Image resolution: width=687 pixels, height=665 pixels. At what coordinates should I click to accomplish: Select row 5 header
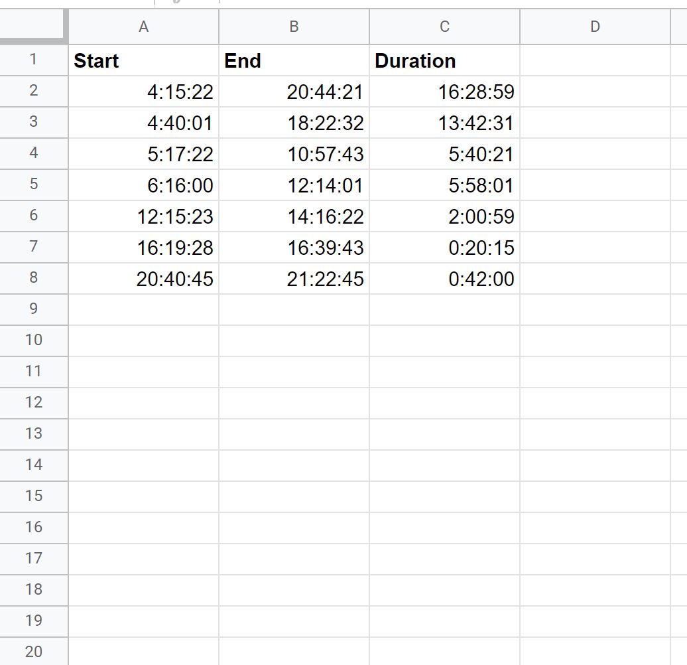click(33, 185)
